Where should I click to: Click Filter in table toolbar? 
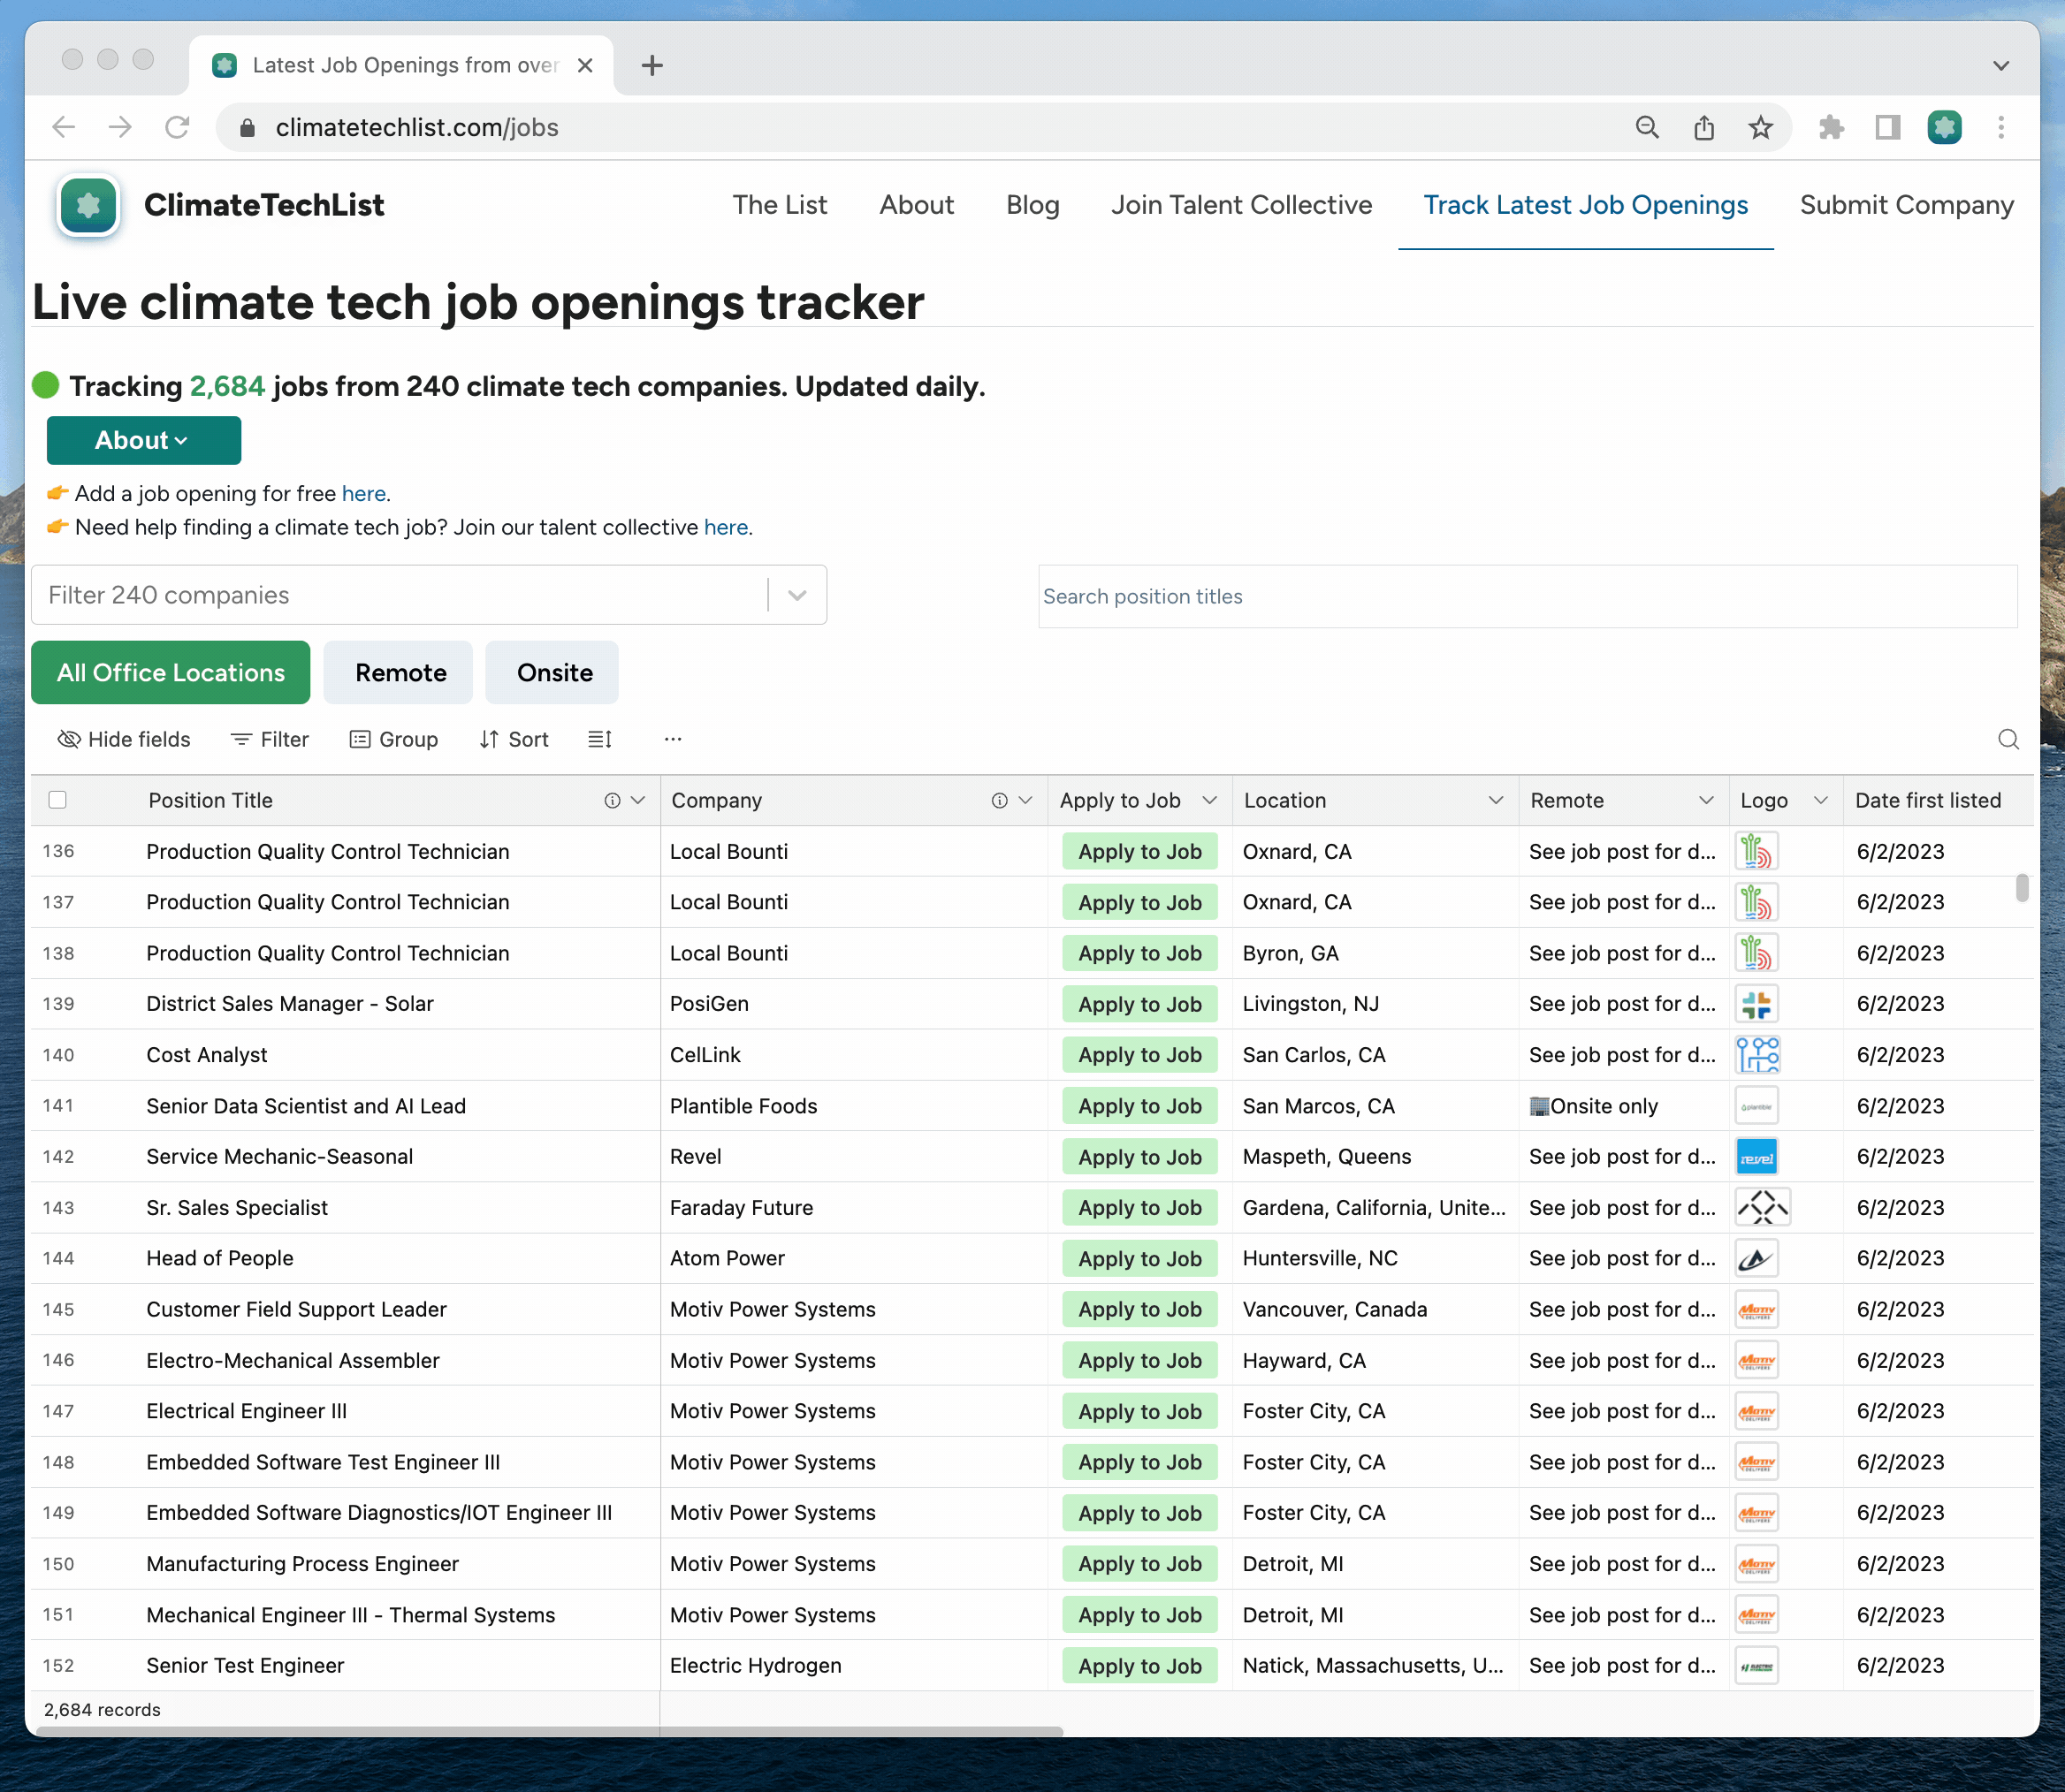[x=271, y=739]
